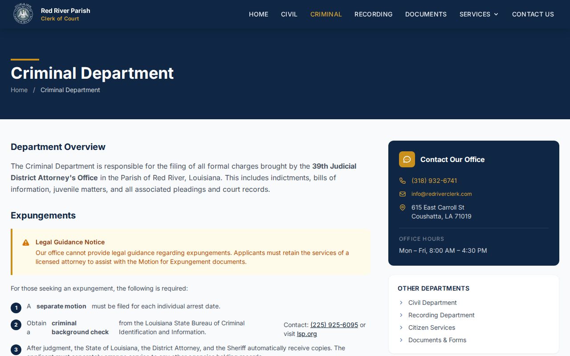This screenshot has width=570, height=356.
Task: Click the Home breadcrumb link
Action: pyautogui.click(x=19, y=90)
